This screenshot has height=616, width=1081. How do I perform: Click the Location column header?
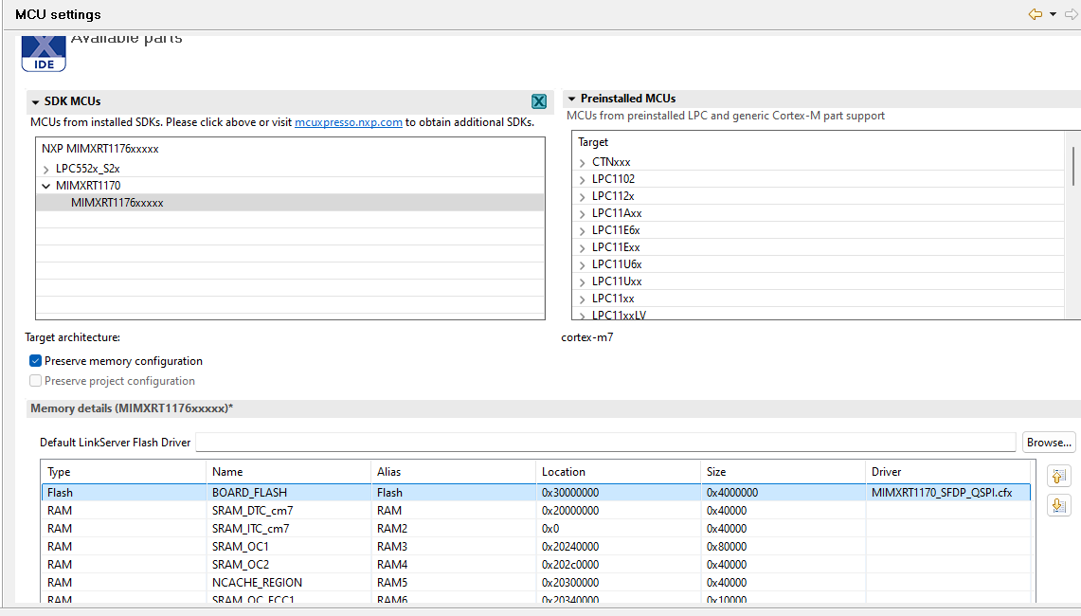point(564,471)
